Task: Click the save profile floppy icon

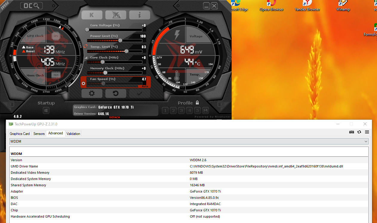Action: [205, 110]
